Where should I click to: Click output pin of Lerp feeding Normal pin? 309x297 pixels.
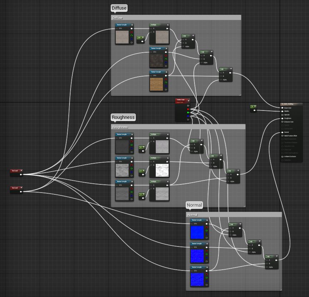click(276, 260)
